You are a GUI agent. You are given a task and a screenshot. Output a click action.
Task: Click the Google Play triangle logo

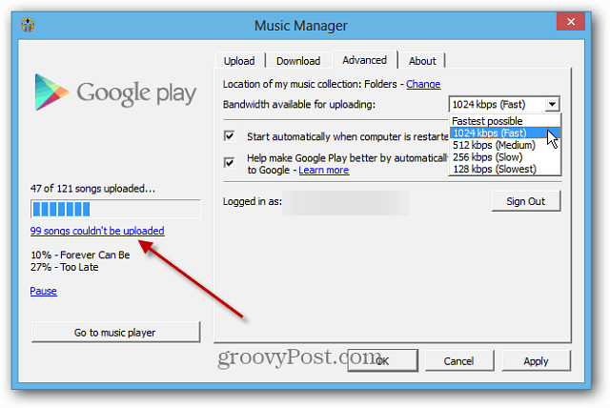[51, 92]
